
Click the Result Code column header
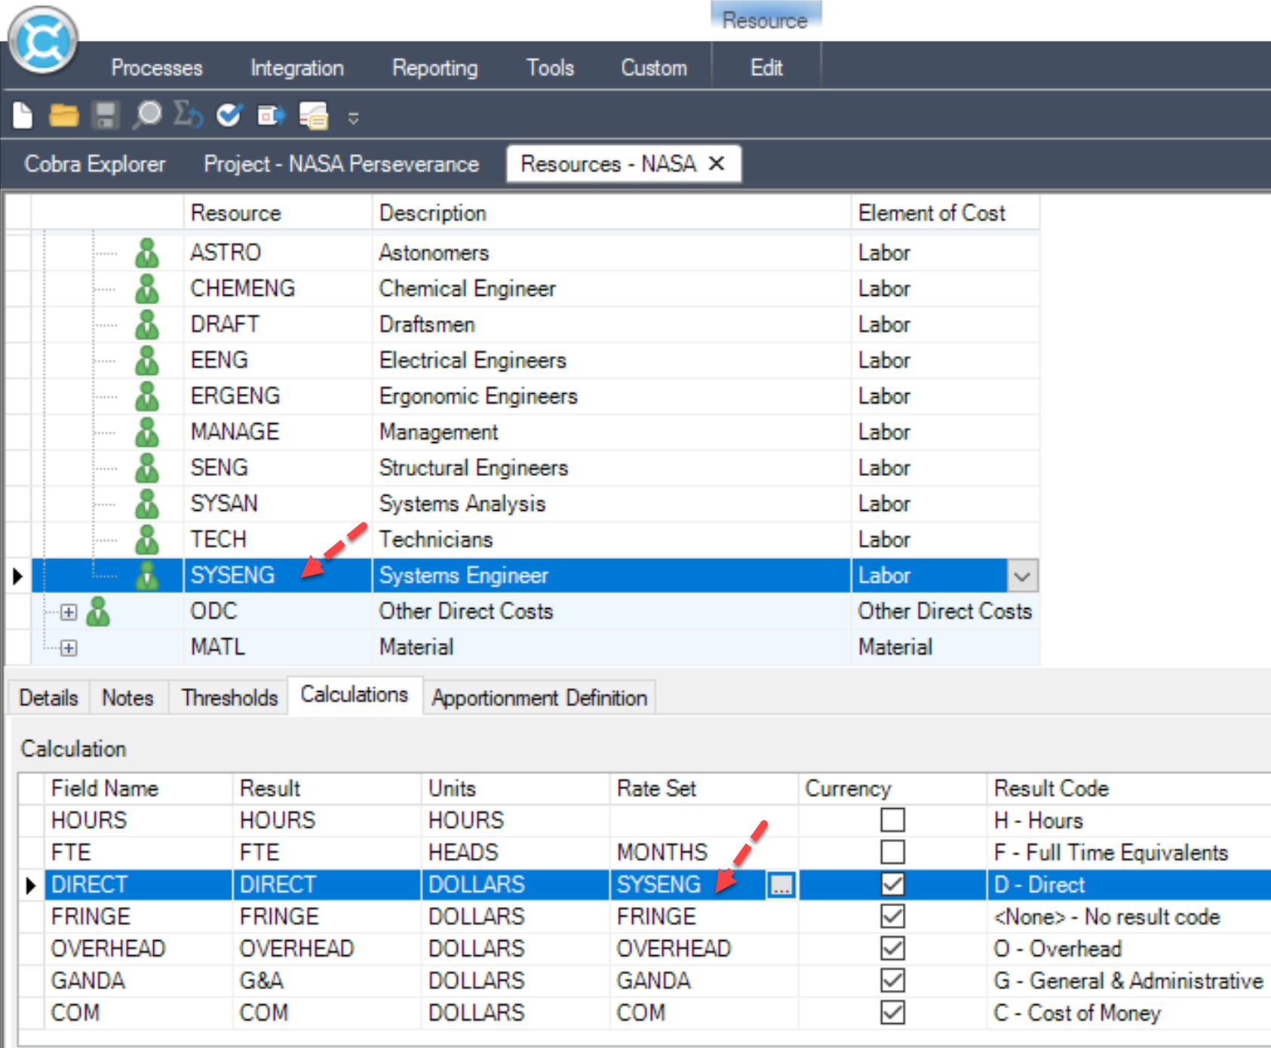point(1128,788)
